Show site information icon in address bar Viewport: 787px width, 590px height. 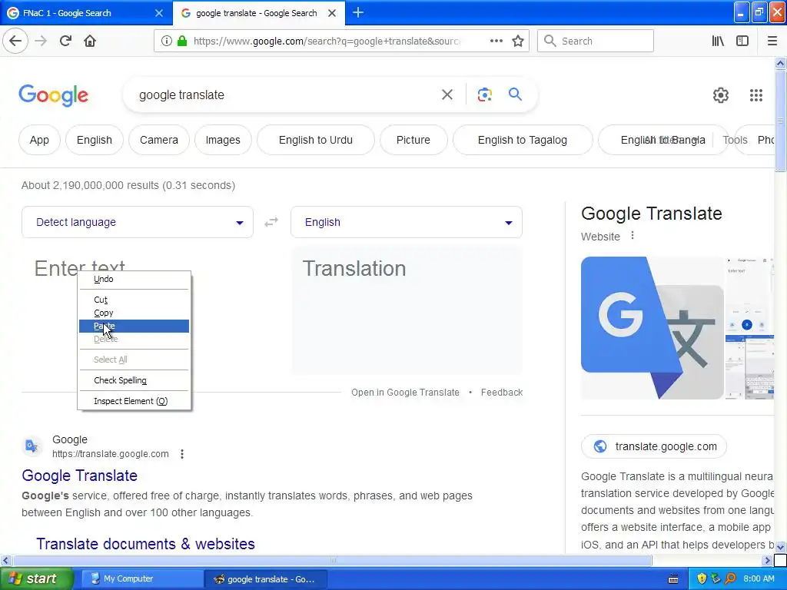(x=167, y=41)
